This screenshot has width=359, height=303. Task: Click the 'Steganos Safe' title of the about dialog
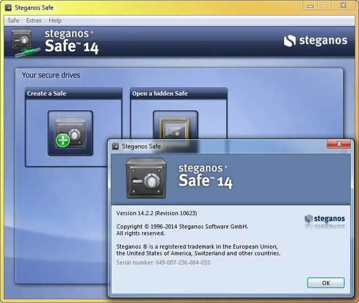[x=141, y=146]
